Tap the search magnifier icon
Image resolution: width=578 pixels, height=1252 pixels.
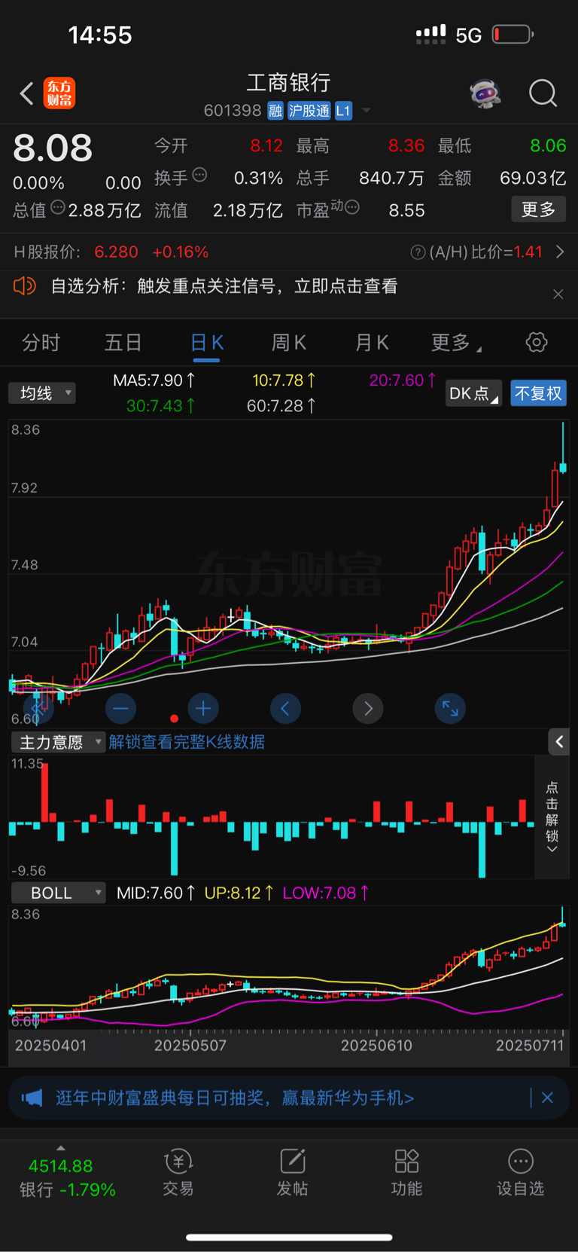tap(543, 94)
